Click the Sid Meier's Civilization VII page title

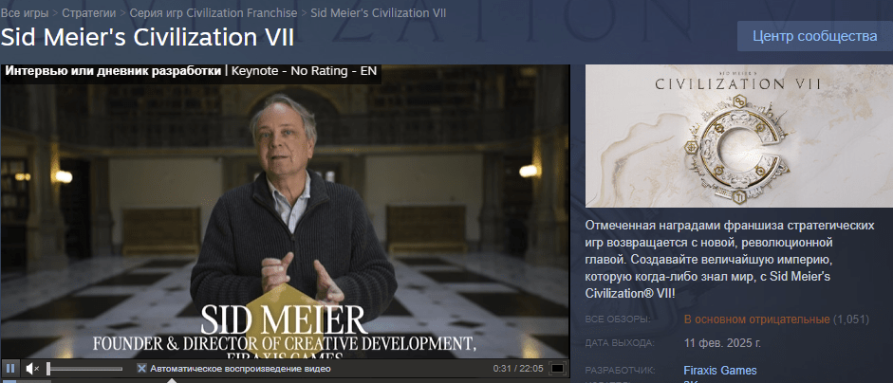(x=147, y=38)
